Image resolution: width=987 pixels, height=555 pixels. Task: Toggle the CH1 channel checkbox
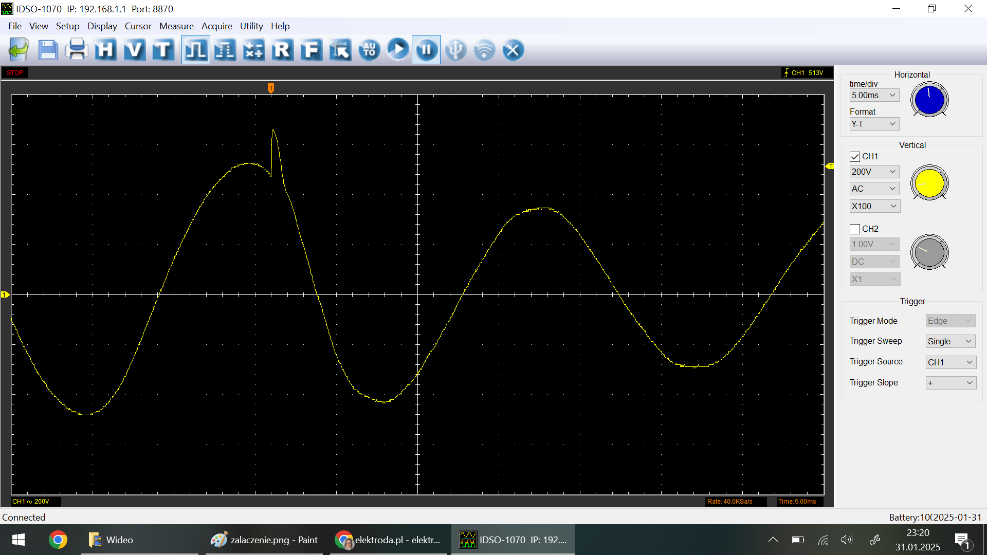[x=855, y=157]
